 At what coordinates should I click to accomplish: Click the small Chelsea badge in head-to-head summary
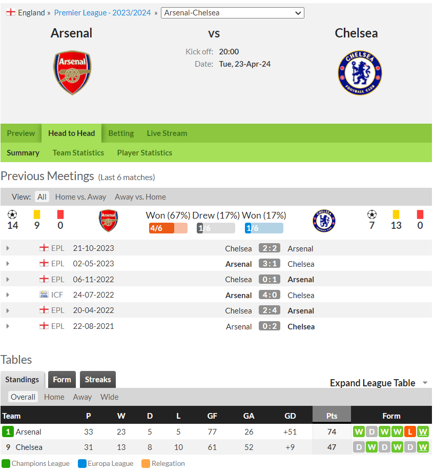[324, 221]
